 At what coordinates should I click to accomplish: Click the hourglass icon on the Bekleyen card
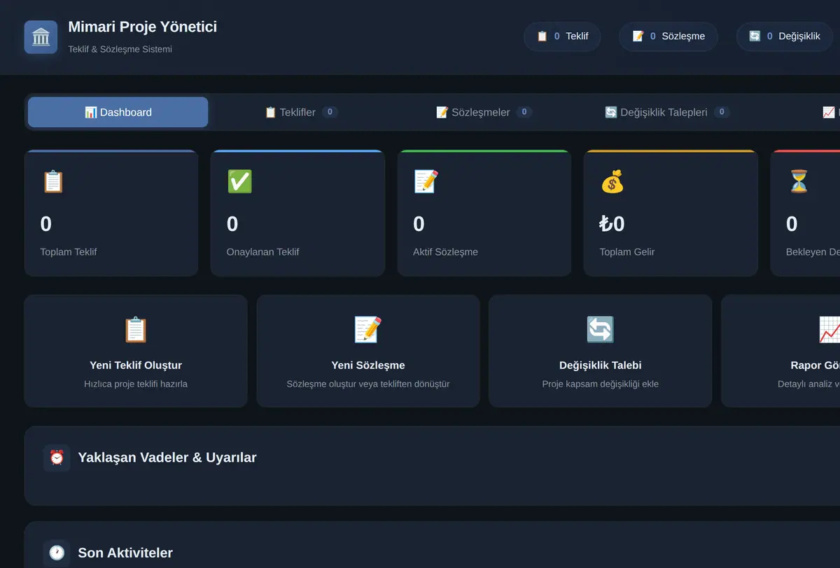click(798, 181)
